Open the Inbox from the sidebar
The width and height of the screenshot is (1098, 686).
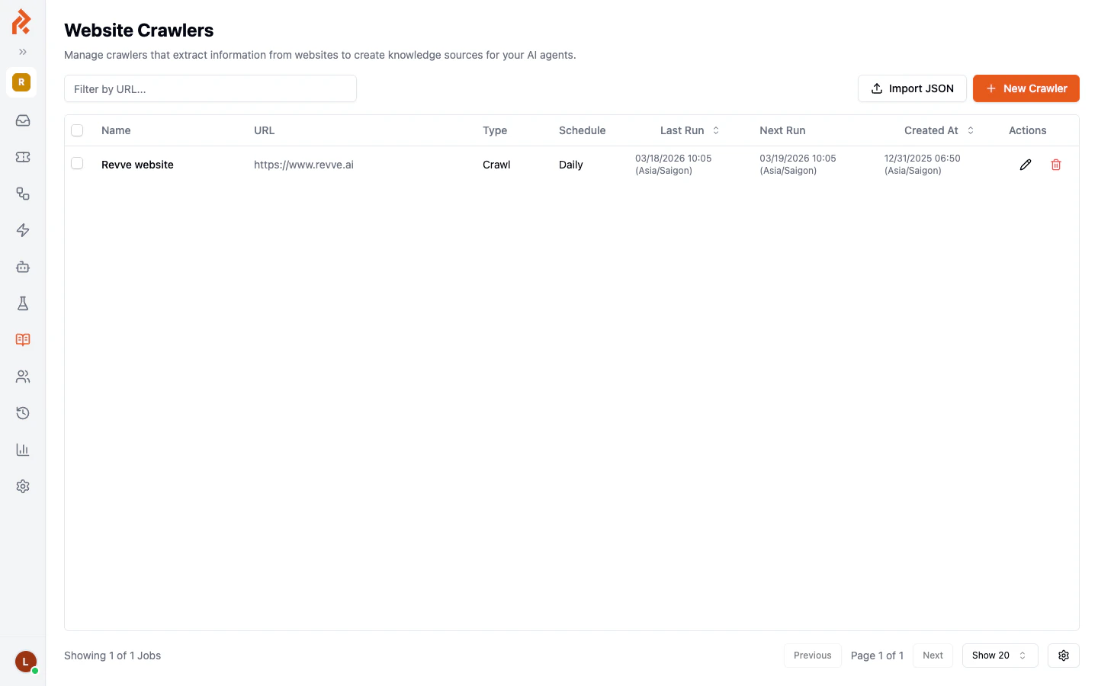(22, 120)
